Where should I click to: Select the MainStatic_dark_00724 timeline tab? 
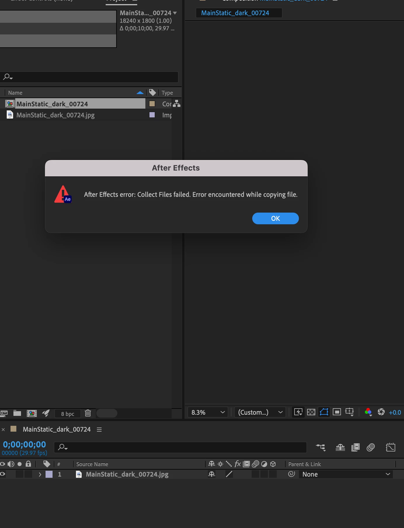[57, 429]
